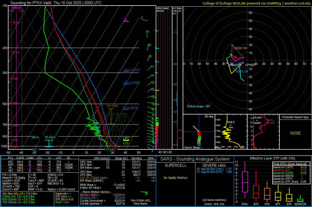Select the magenta OMEGA label
The image size is (312, 207).
click(x=16, y=8)
